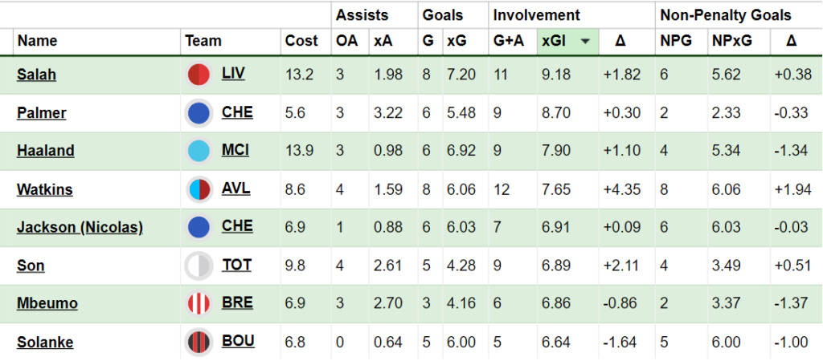Open the Jackson (Nicolas) player link
The width and height of the screenshot is (823, 361).
click(x=80, y=227)
